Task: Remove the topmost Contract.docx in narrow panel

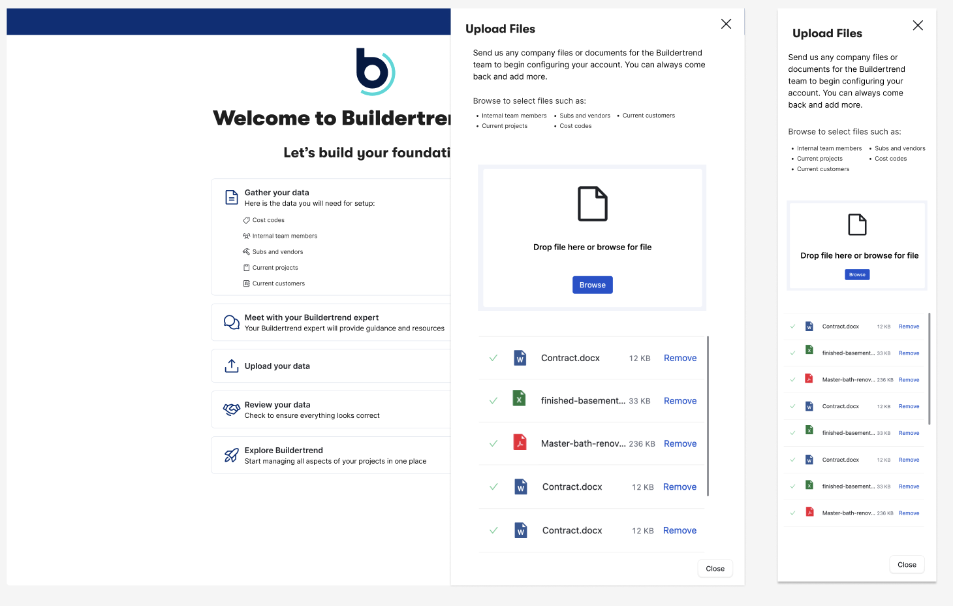Action: click(x=909, y=327)
